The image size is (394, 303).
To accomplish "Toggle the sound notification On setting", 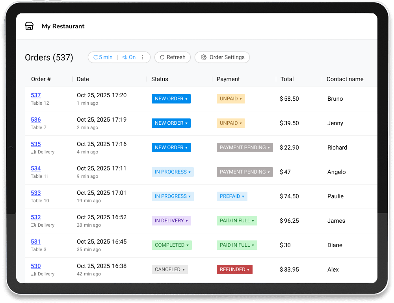I will point(129,57).
